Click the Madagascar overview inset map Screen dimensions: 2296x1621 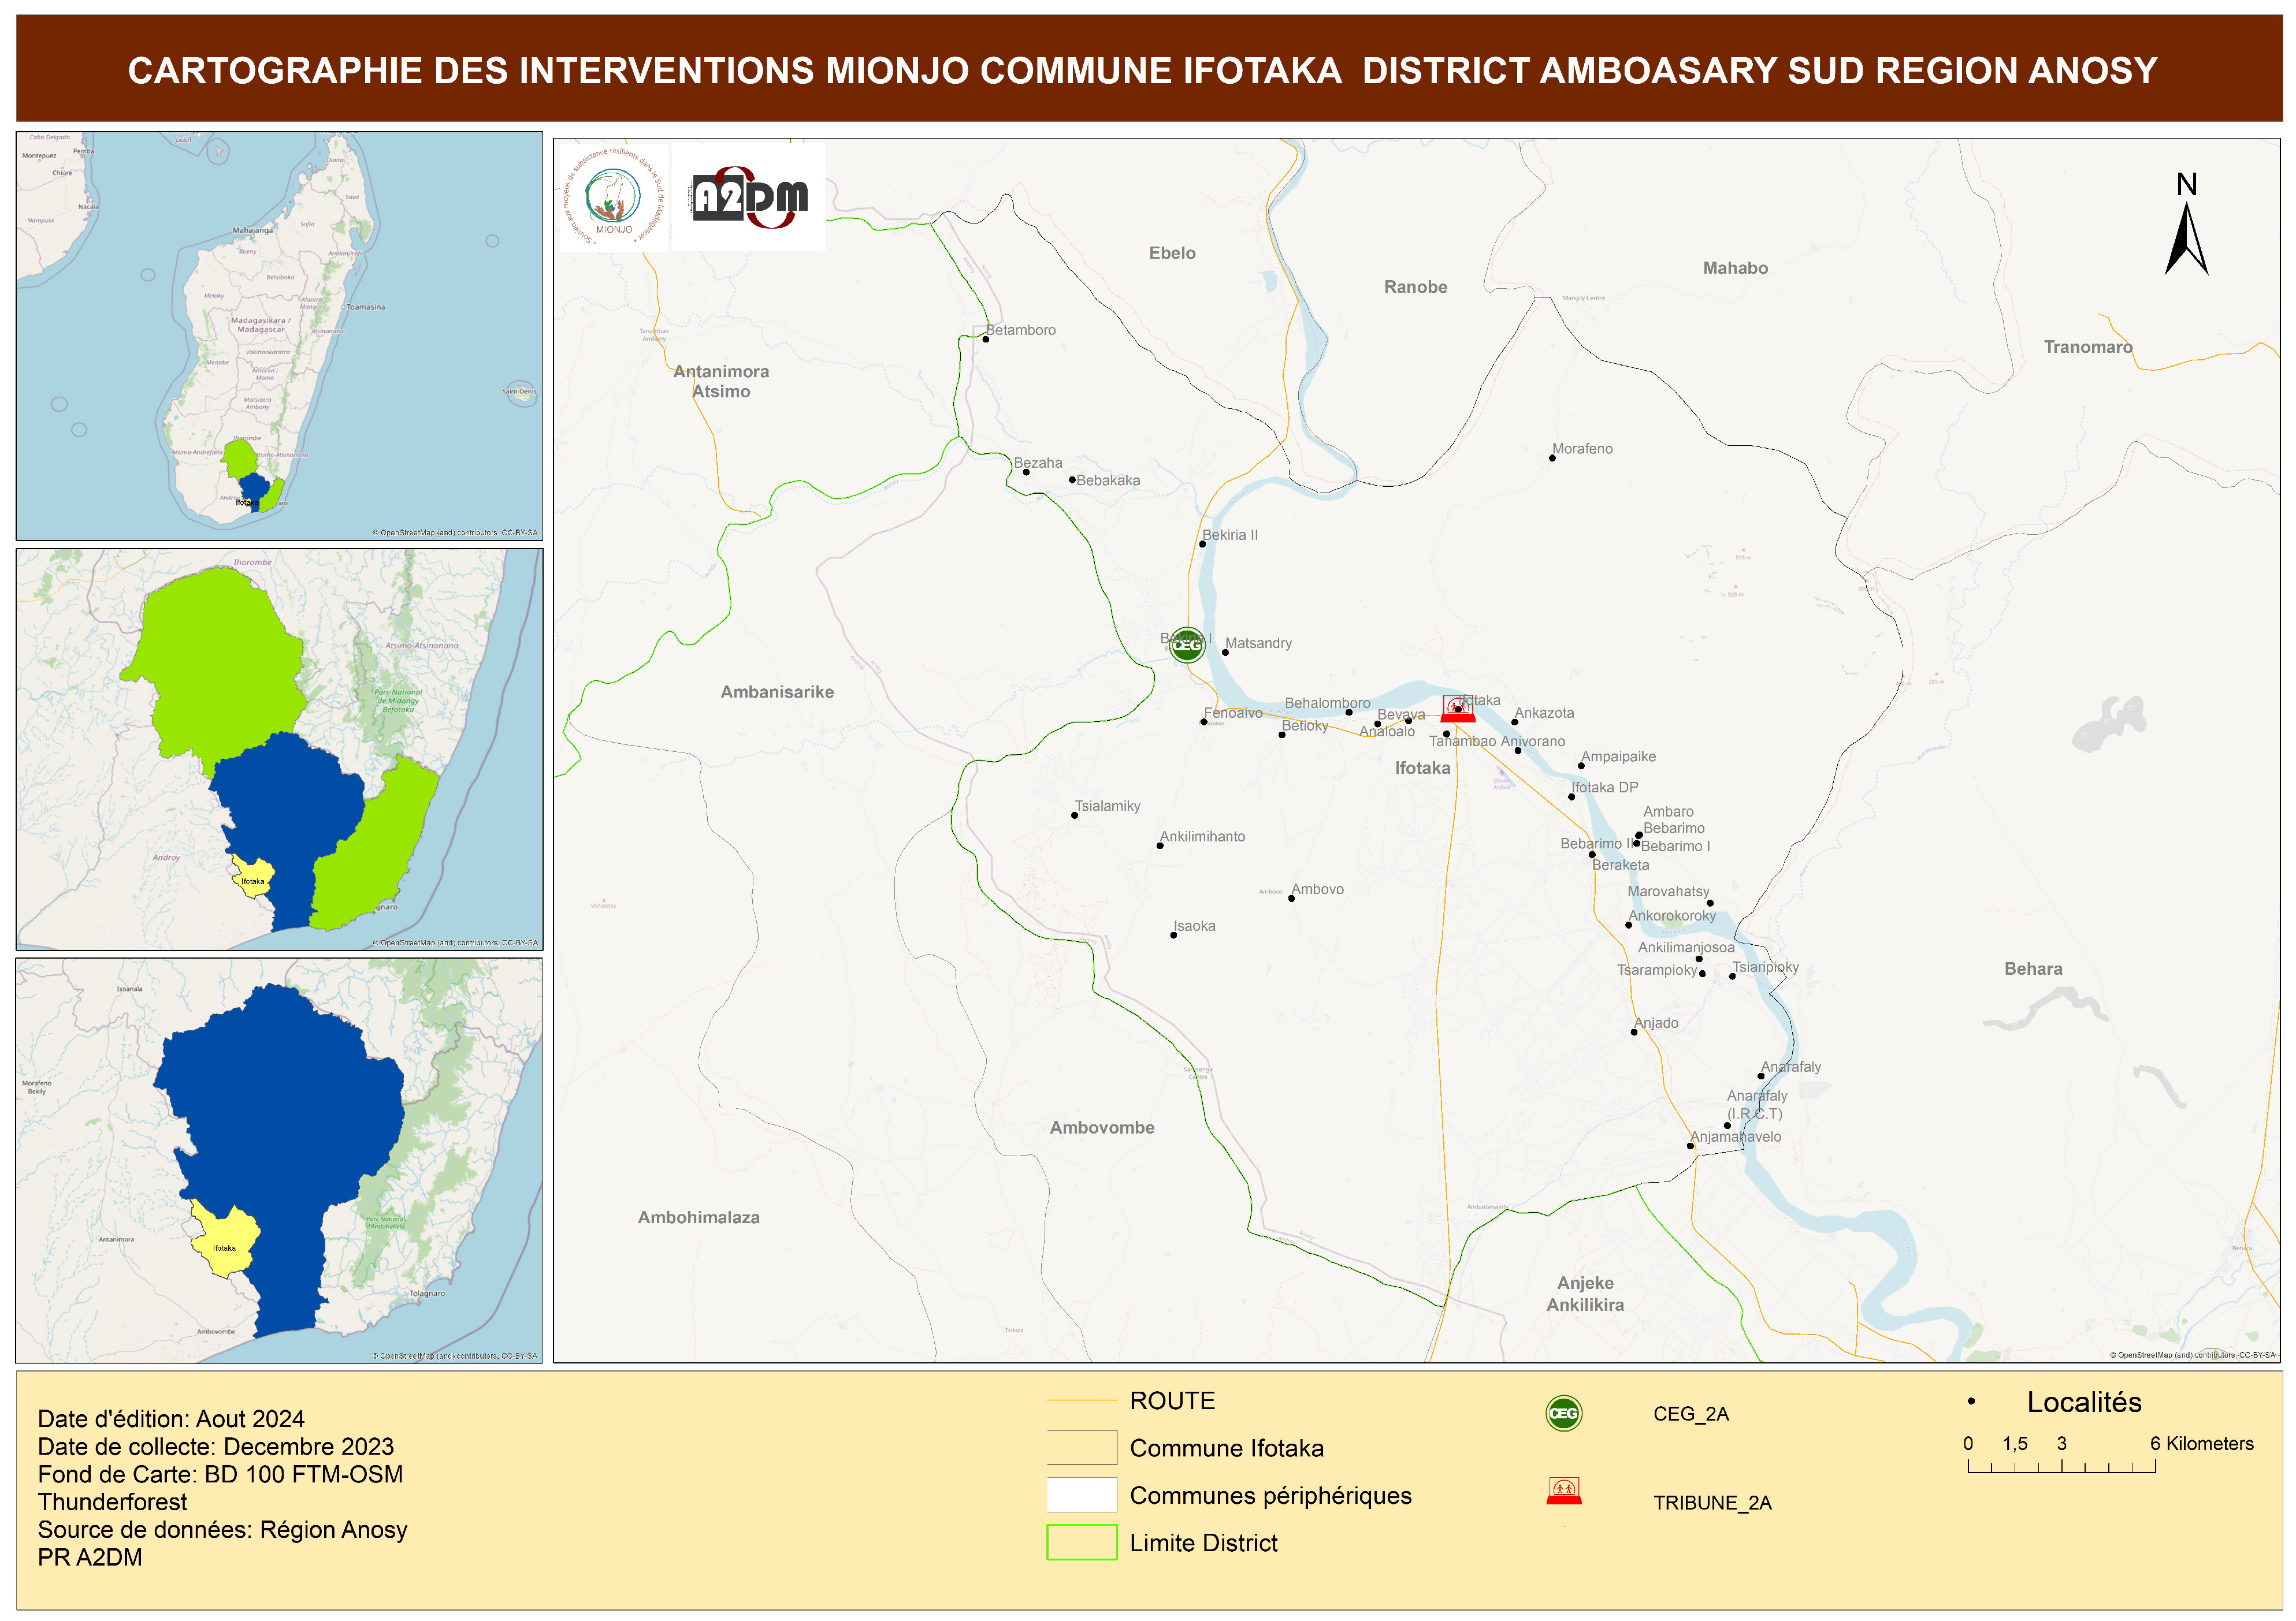tap(279, 336)
